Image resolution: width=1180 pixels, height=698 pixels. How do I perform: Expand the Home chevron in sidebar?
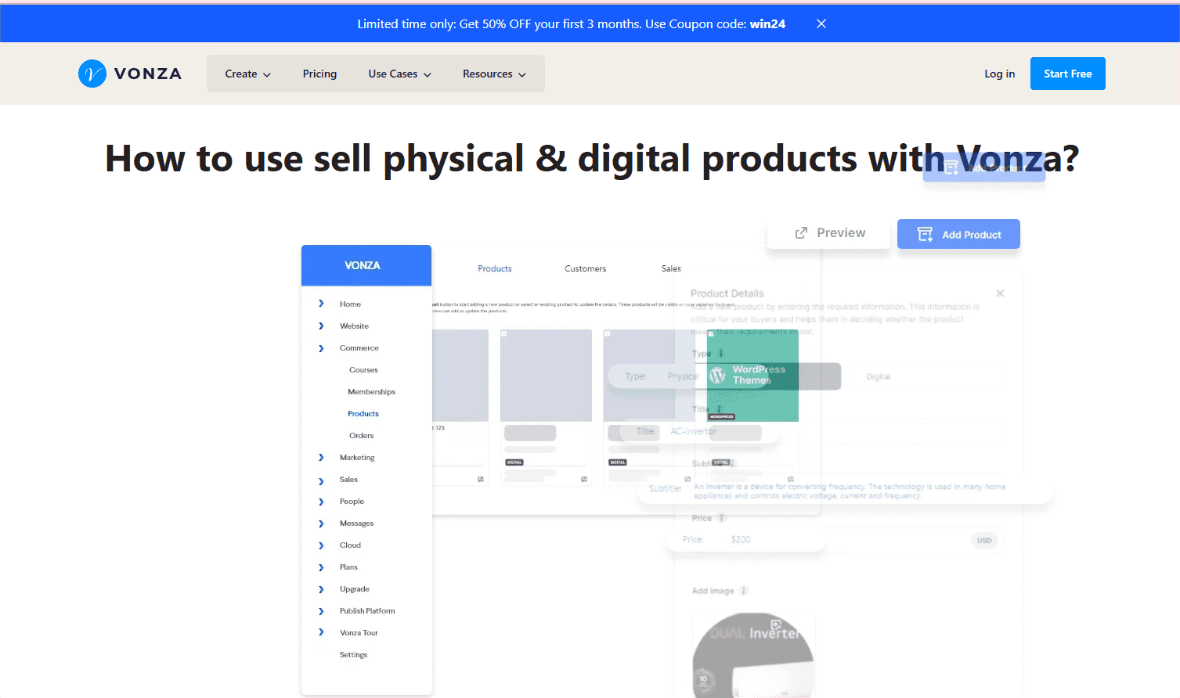tap(321, 304)
